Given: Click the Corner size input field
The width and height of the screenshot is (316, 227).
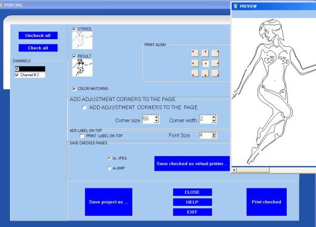Looking at the screenshot, I should (149, 119).
